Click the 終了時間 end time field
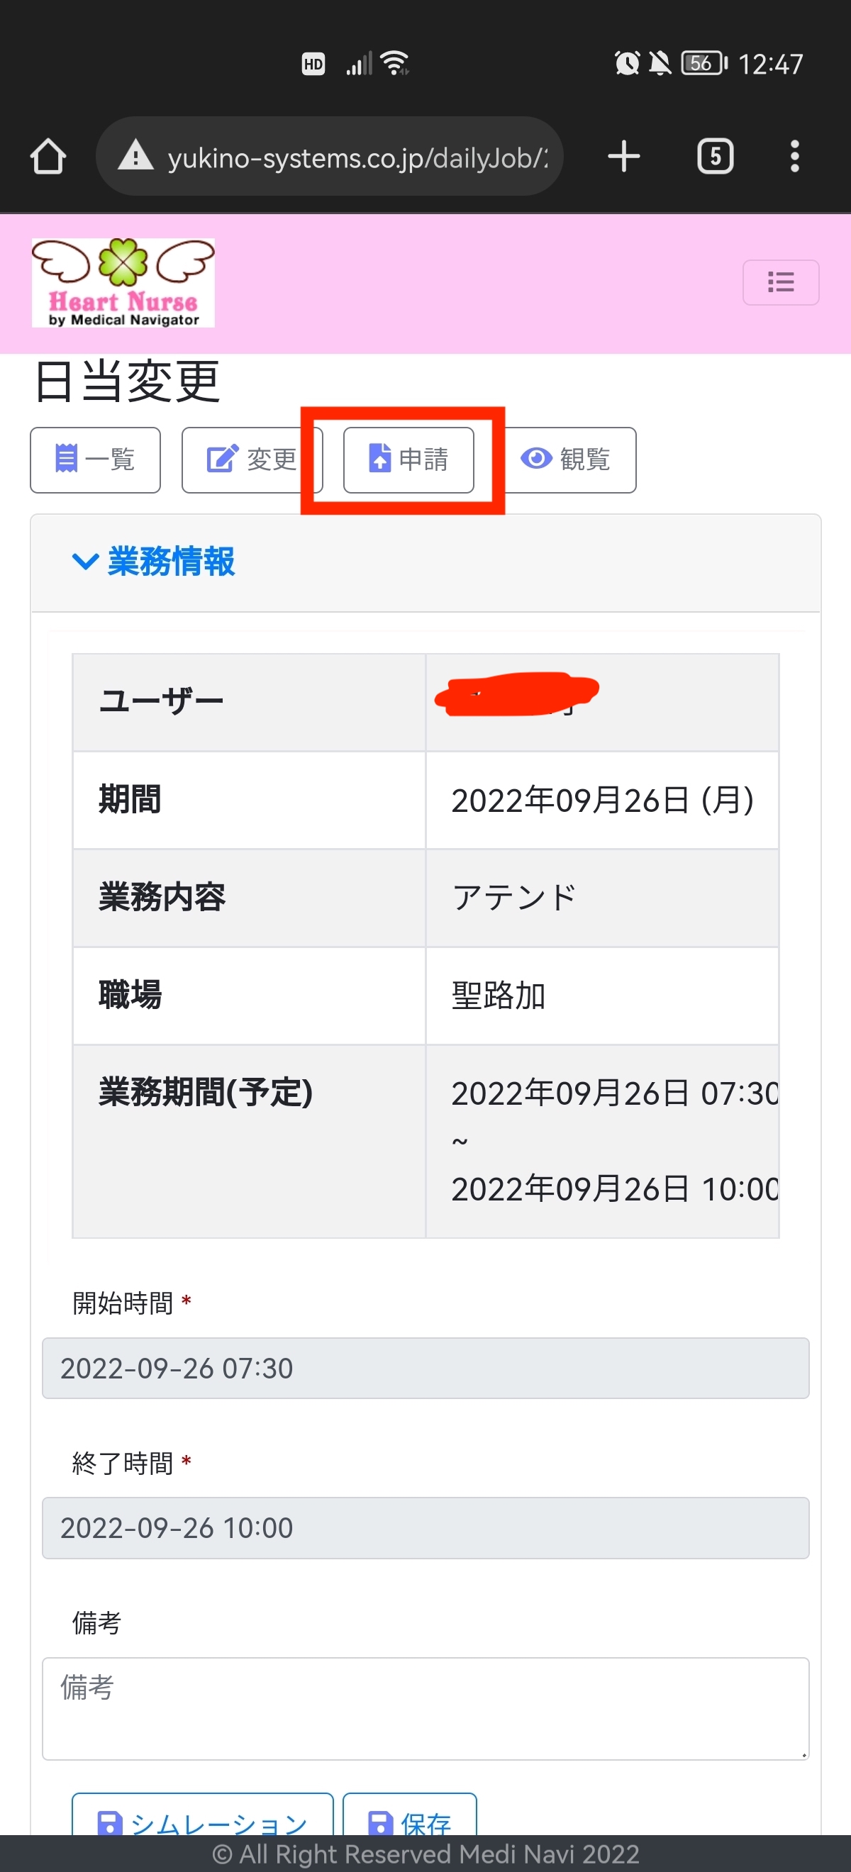 [425, 1527]
